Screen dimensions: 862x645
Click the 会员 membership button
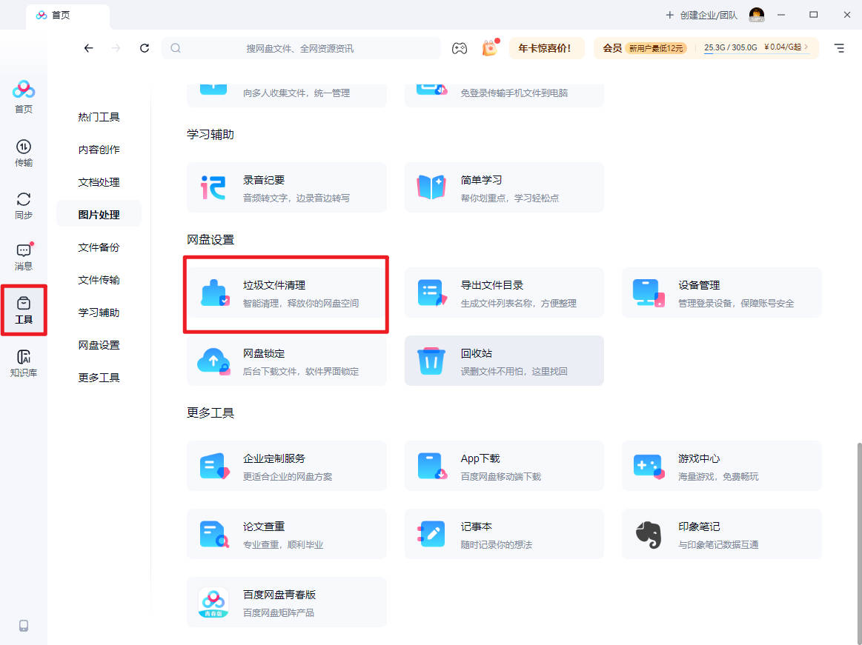pos(612,48)
